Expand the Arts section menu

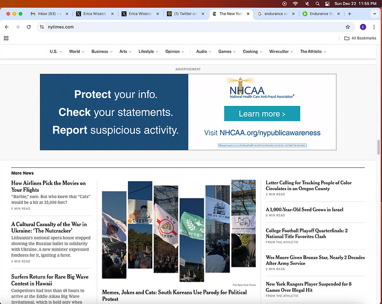(x=125, y=51)
